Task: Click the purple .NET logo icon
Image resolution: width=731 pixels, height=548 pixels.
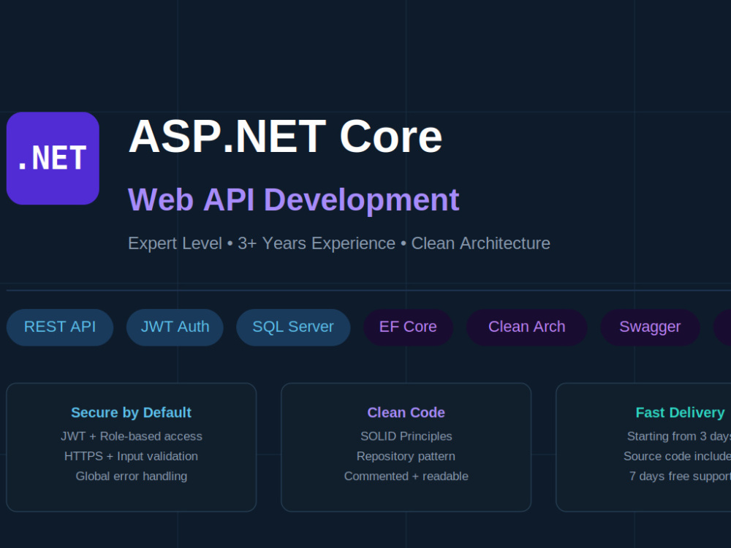Action: (x=53, y=158)
